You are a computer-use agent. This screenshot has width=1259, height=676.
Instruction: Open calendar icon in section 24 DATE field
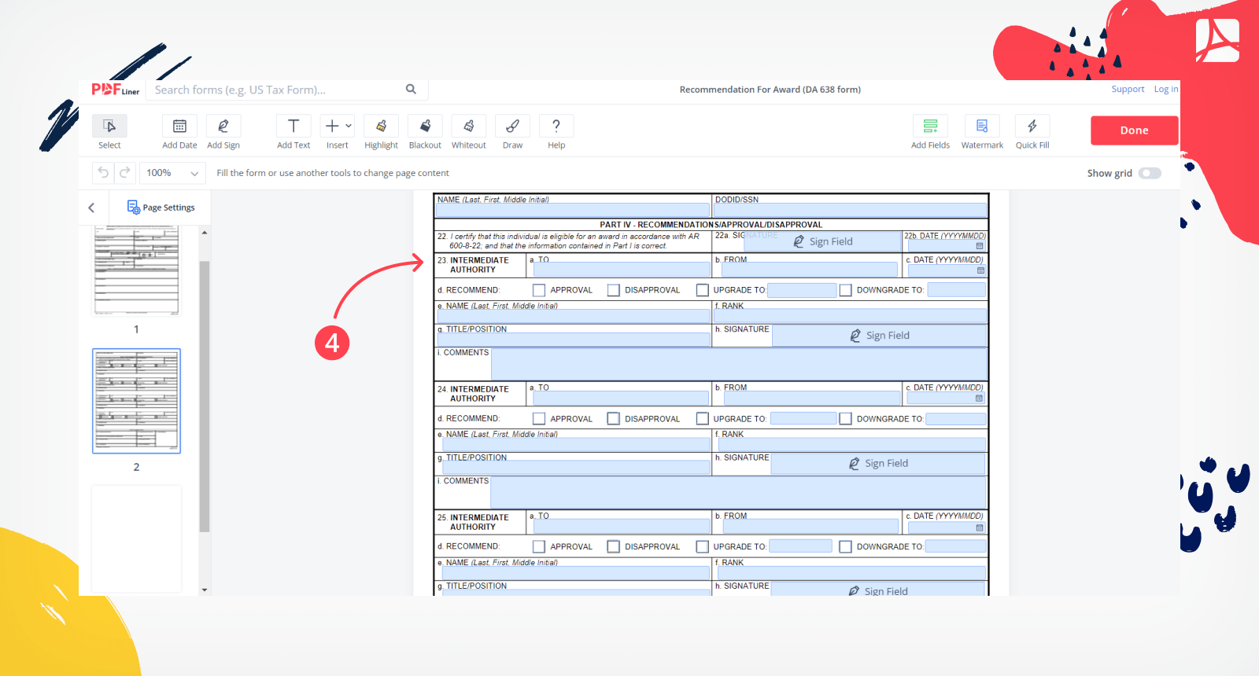979,399
